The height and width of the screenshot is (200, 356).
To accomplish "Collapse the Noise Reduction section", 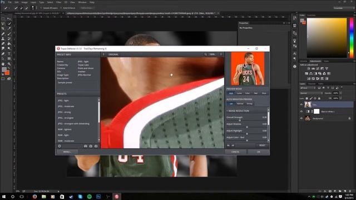I will pyautogui.click(x=228, y=111).
